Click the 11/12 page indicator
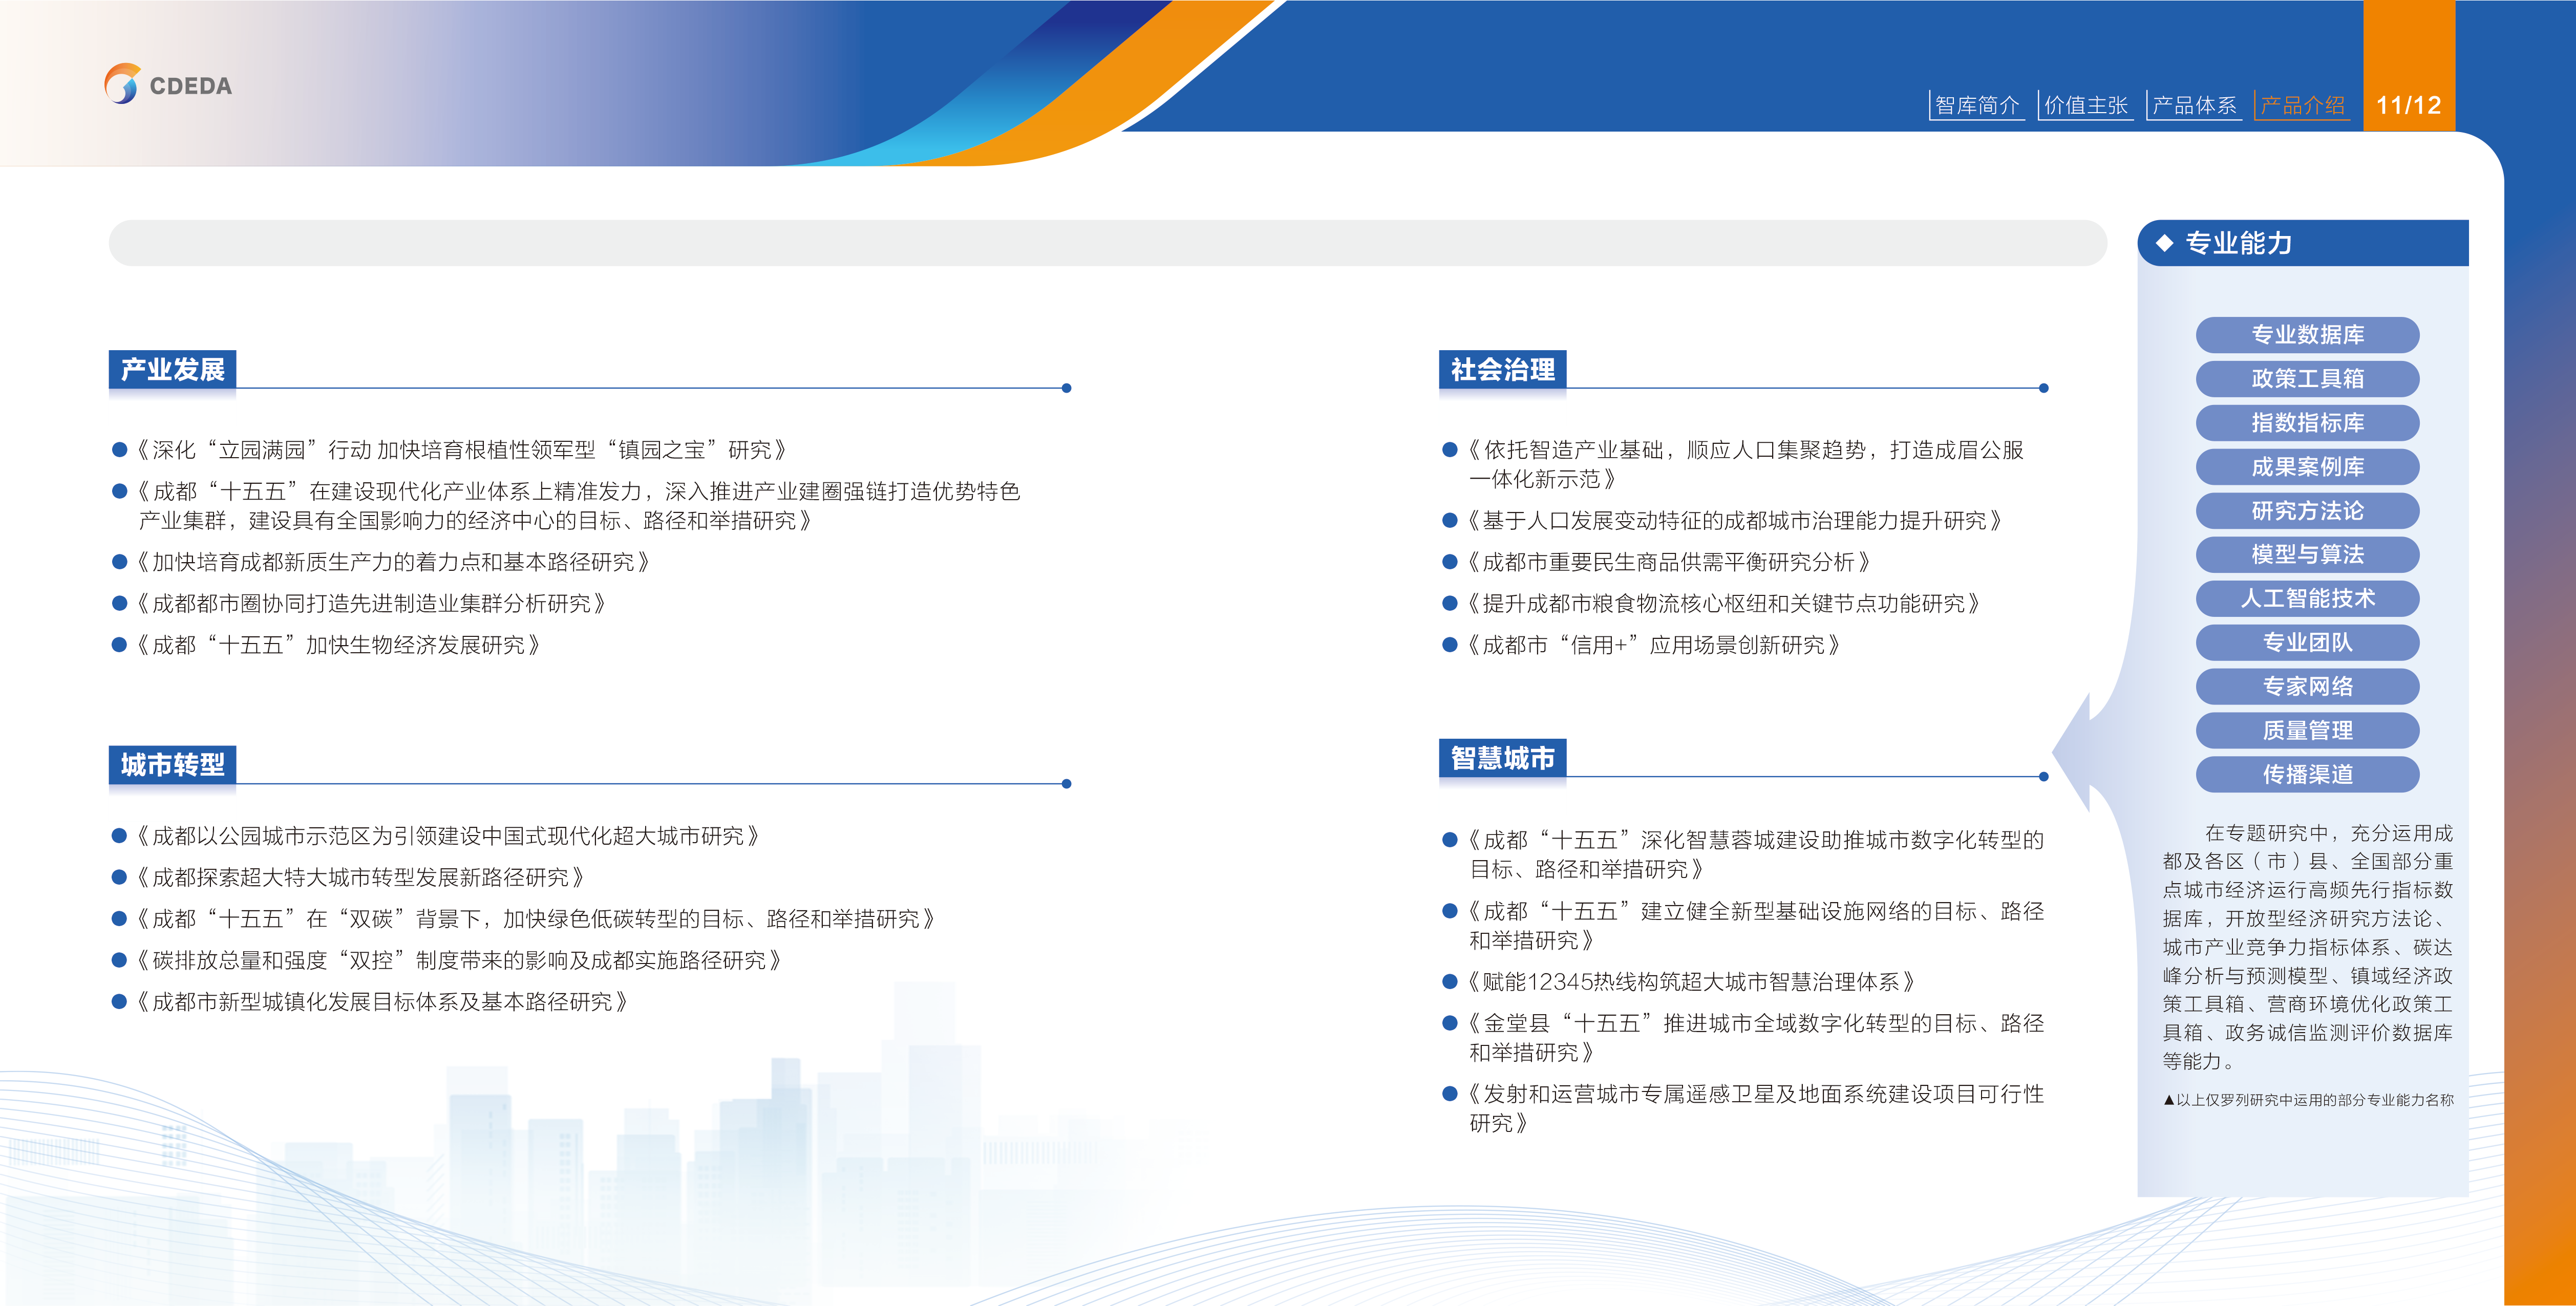 coord(2411,104)
